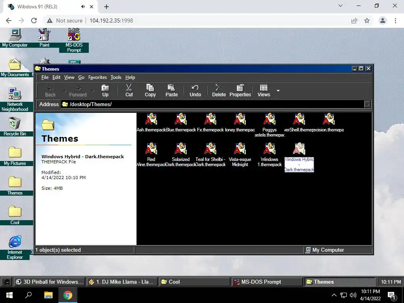Screen dimensions: 404x303
Task: Open the Tools menu
Action: (116, 77)
